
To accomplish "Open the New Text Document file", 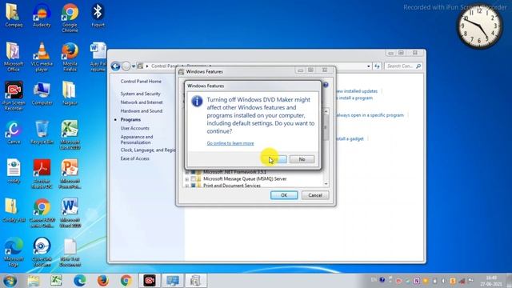I will pyautogui.click(x=70, y=252).
